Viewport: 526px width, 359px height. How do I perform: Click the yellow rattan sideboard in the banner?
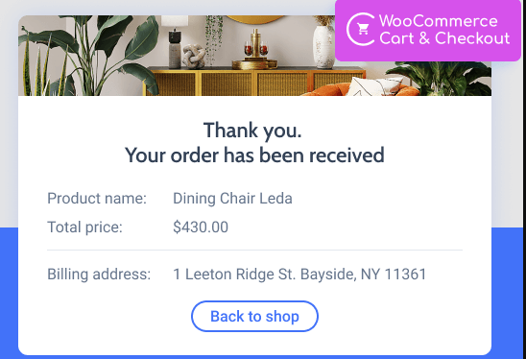(255, 82)
